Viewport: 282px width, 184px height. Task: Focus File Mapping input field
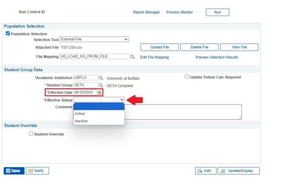[95, 56]
